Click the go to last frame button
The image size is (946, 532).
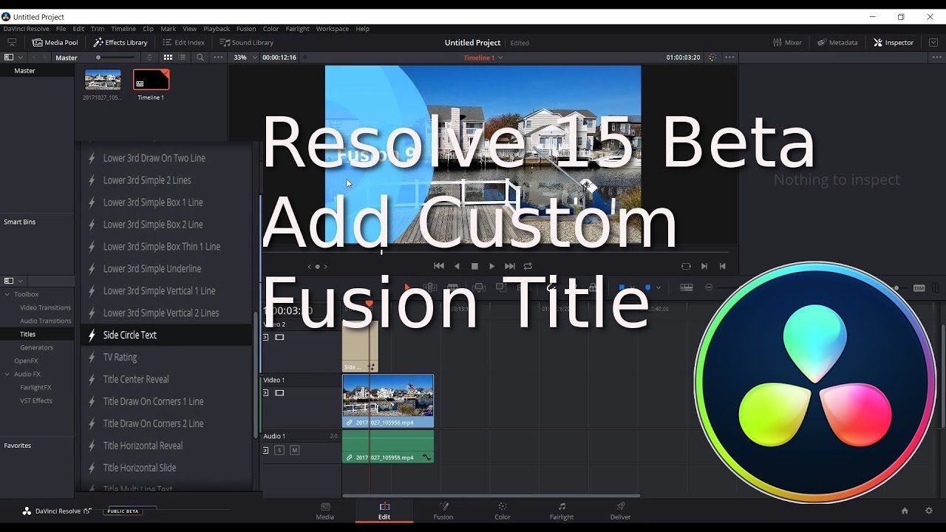coord(510,266)
